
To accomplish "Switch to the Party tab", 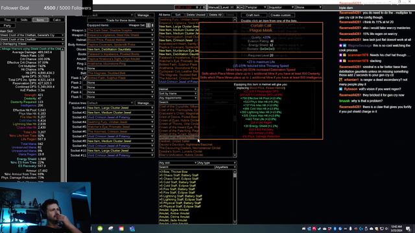I will click(x=7, y=26).
